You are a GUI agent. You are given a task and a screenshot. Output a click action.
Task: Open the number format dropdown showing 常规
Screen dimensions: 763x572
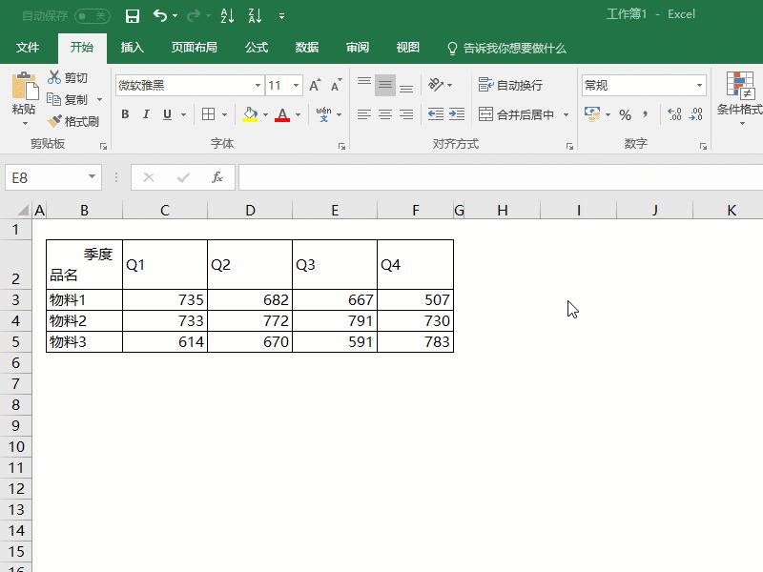tap(702, 84)
